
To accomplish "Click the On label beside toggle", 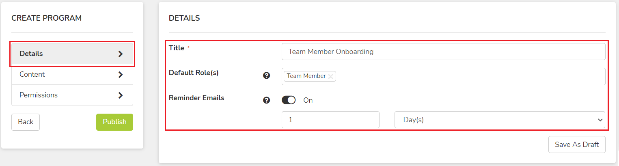I will 308,100.
